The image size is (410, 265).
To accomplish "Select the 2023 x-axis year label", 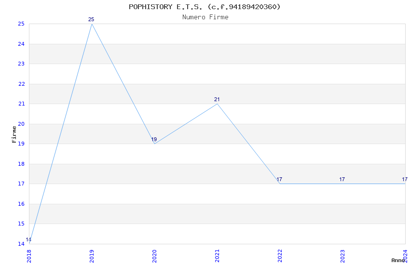I will point(342,255).
